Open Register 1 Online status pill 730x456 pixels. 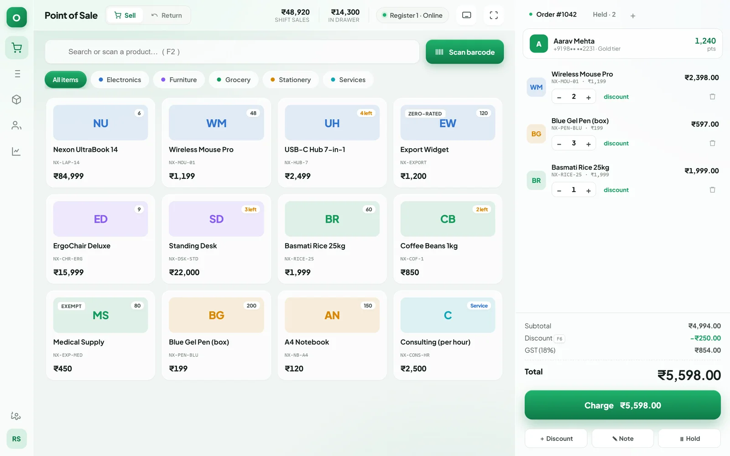[x=412, y=16]
